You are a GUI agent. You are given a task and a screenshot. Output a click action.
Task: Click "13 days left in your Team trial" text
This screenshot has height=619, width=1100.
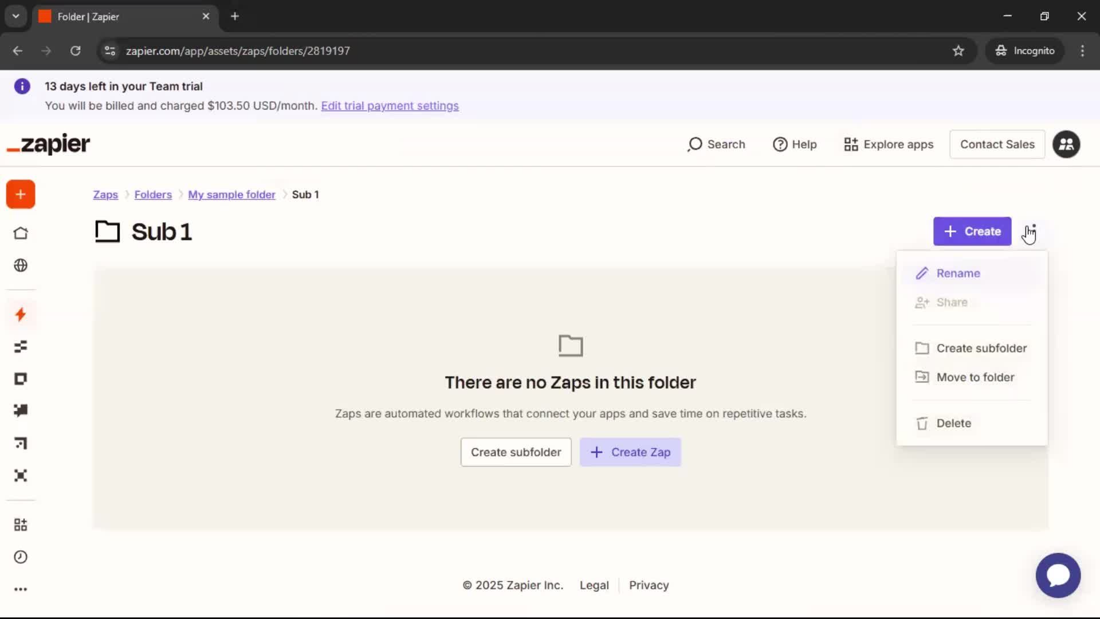[124, 87]
